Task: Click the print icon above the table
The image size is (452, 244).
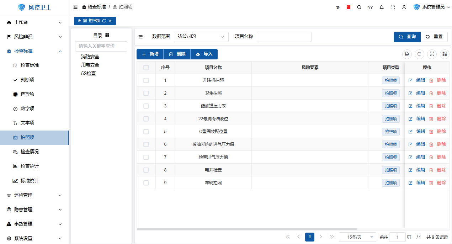Action: 407,54
